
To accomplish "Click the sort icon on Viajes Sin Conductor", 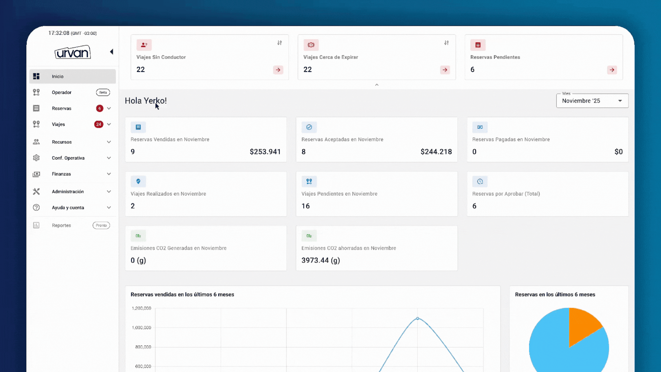I will click(280, 43).
